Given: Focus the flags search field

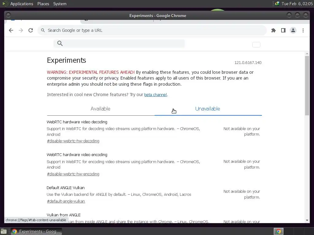Looking at the screenshot, I should click(x=119, y=43).
